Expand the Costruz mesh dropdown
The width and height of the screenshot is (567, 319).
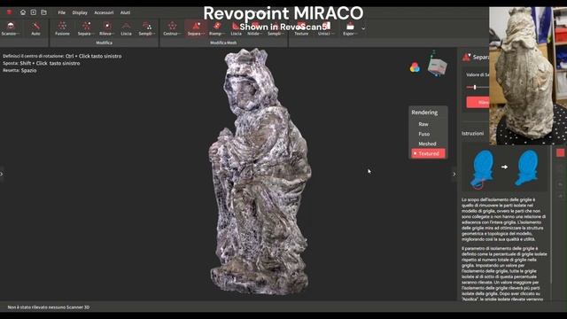point(180,34)
